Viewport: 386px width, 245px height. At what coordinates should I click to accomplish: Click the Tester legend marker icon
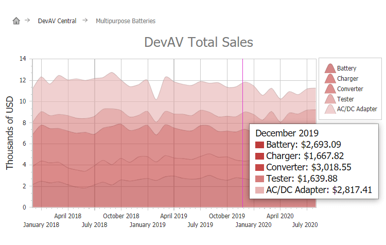pos(330,99)
